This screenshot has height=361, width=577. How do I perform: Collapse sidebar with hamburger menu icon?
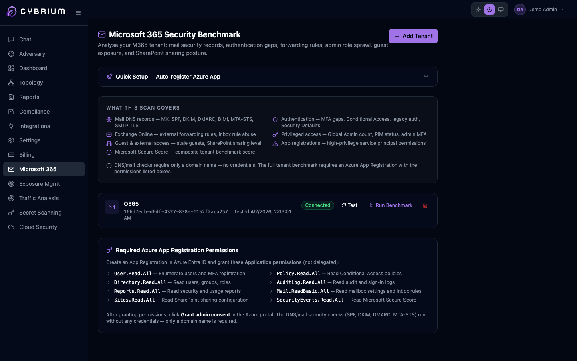(78, 13)
